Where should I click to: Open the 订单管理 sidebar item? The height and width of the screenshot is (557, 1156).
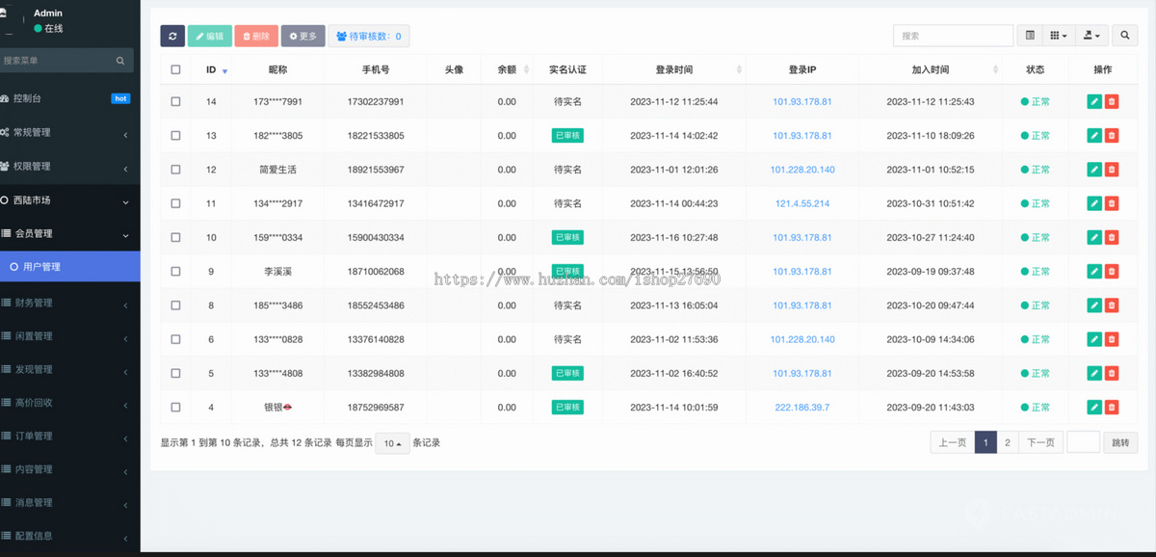(69, 436)
